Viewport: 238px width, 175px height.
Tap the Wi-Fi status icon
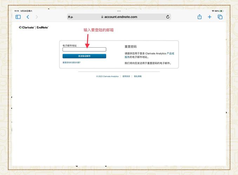point(213,11)
